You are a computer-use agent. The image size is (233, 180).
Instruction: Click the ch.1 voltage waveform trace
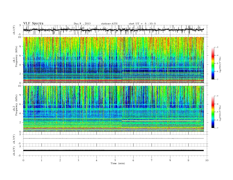click(x=113, y=30)
